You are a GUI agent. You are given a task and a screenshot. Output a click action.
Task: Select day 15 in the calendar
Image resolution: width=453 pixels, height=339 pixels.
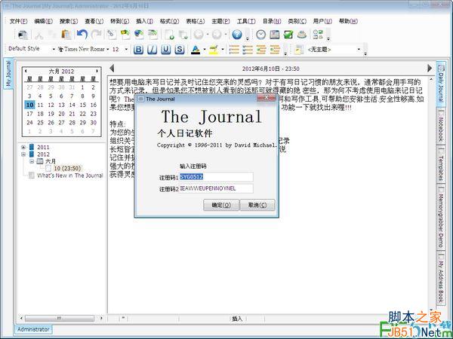82,105
